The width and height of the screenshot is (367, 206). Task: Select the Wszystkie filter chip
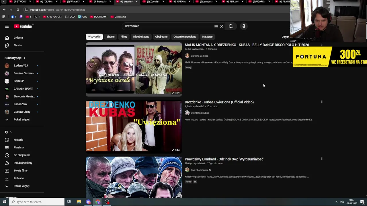point(94,37)
